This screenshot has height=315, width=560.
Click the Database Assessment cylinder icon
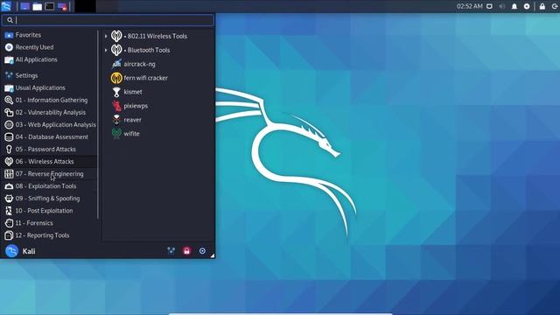(9, 136)
